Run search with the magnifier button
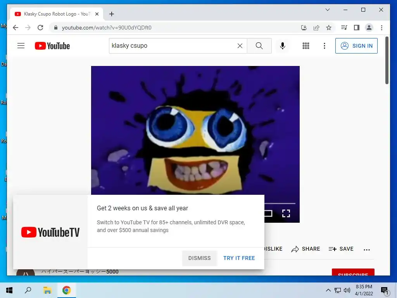The width and height of the screenshot is (397, 298). pos(259,46)
